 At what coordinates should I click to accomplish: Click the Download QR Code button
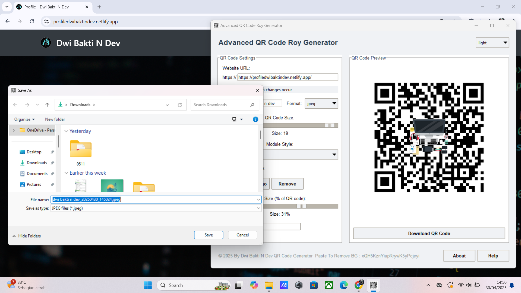(429, 234)
